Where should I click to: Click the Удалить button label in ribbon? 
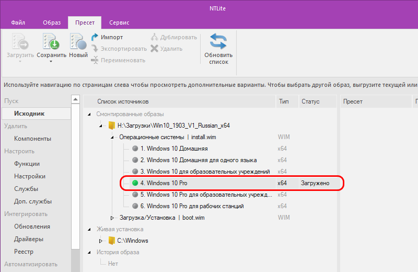pos(171,49)
